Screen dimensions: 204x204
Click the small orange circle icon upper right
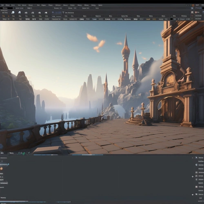click(x=196, y=12)
